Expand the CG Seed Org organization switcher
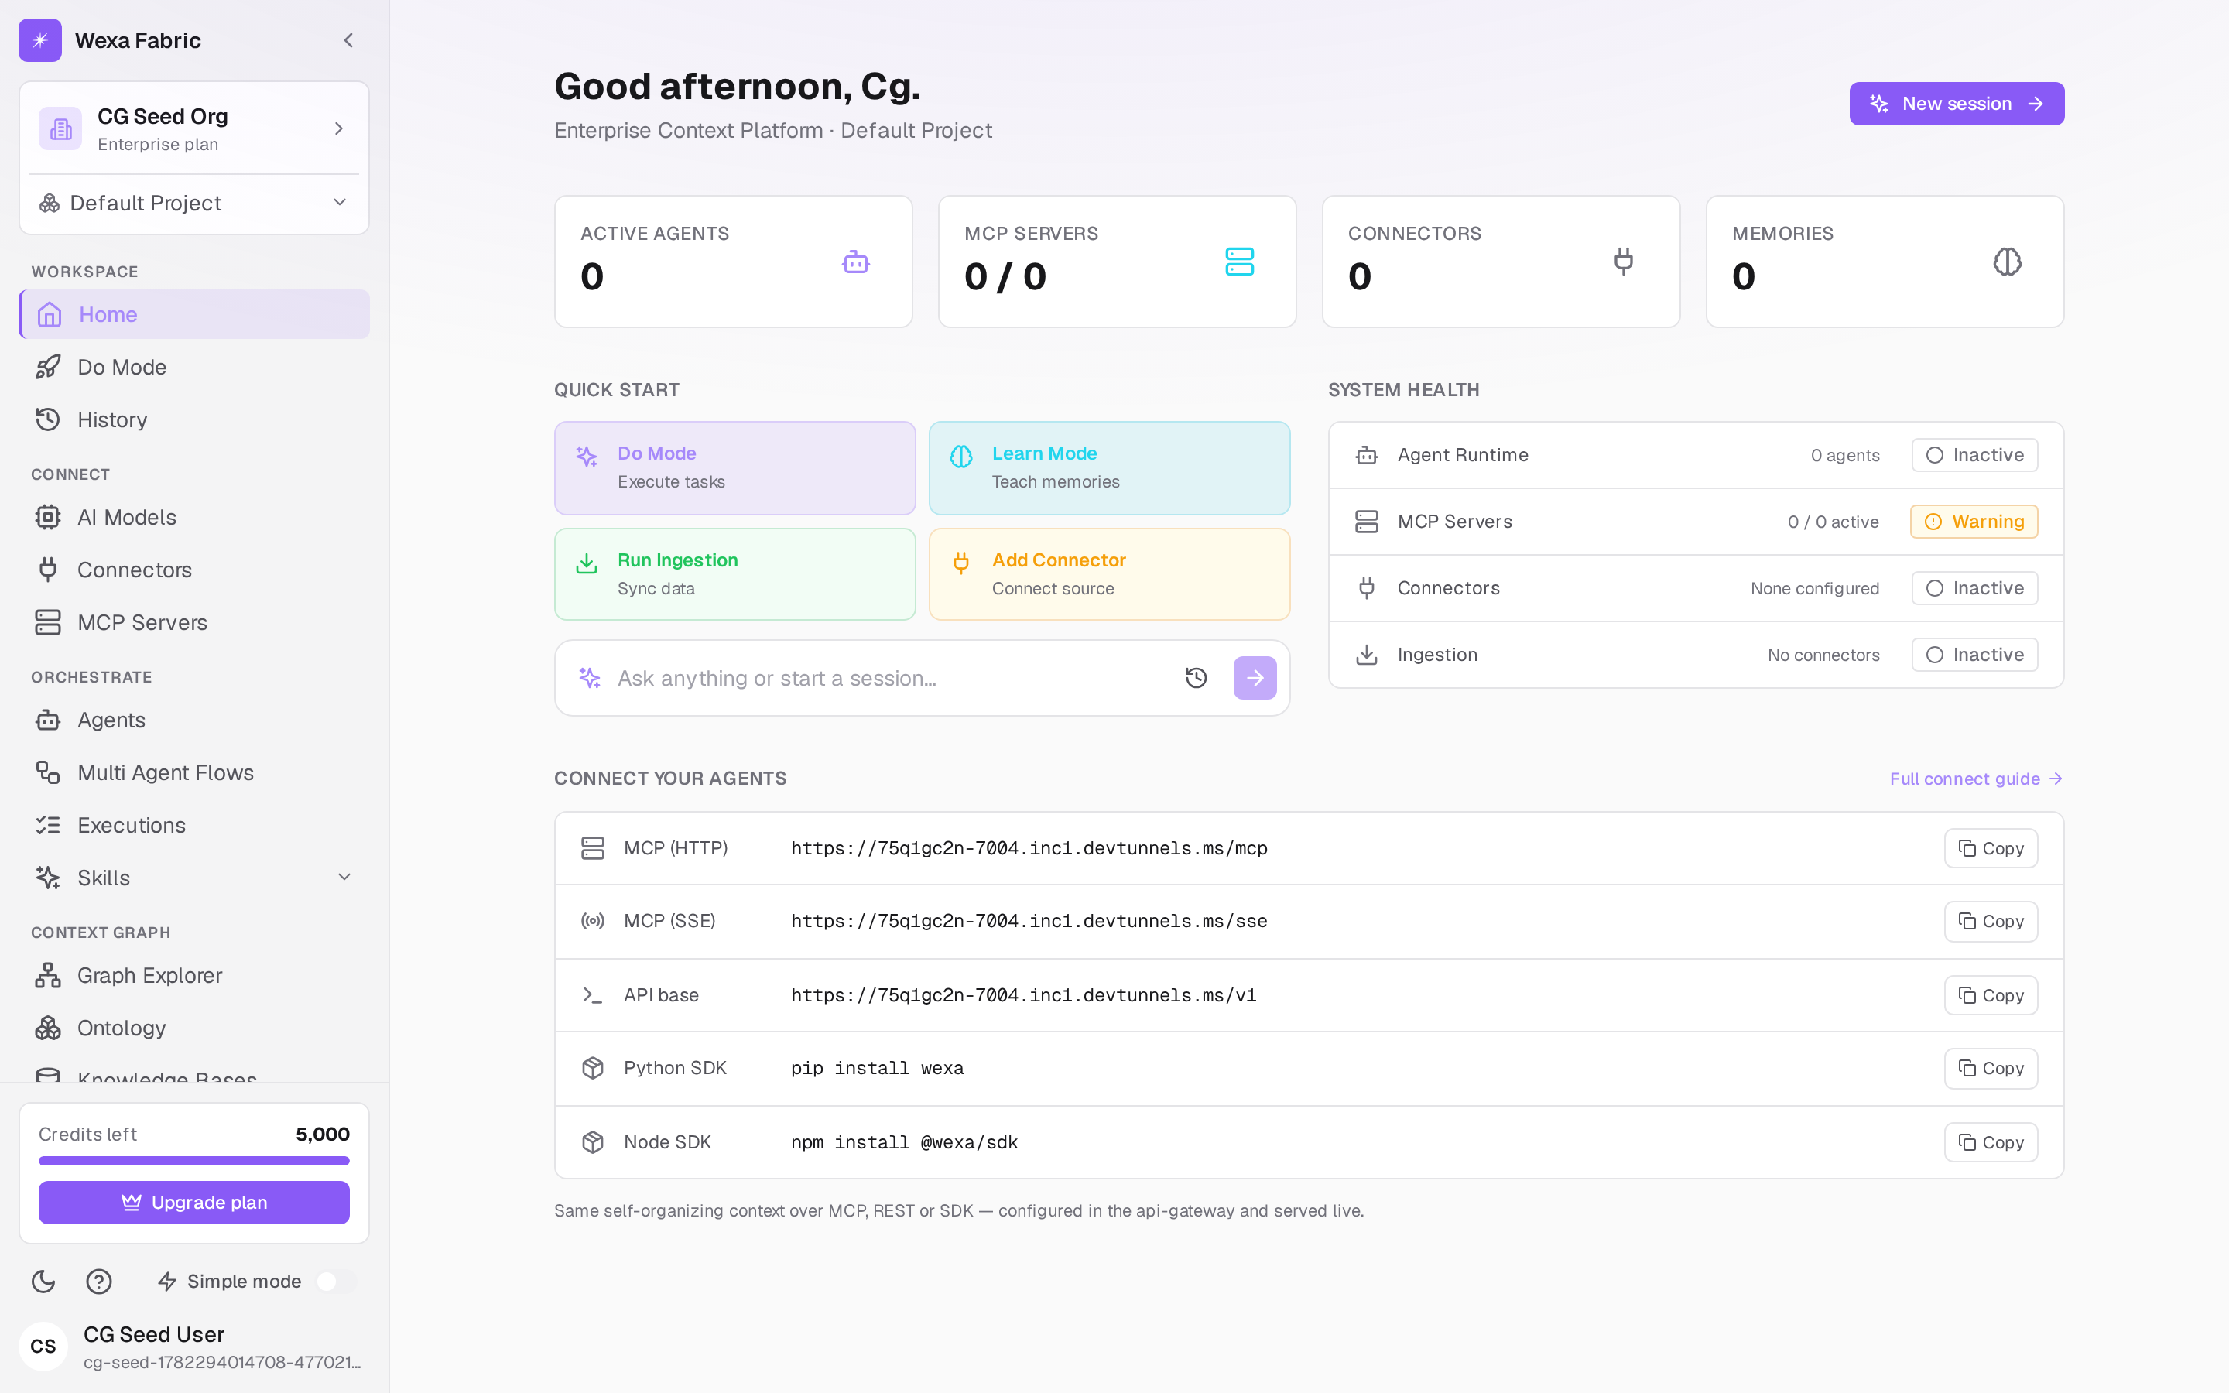2229x1393 pixels. 194,128
